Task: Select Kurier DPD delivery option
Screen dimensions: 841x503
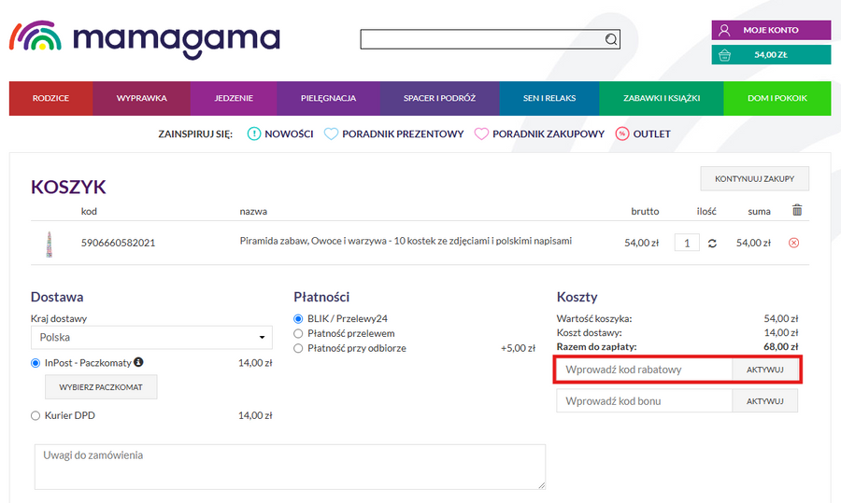Action: [x=36, y=416]
